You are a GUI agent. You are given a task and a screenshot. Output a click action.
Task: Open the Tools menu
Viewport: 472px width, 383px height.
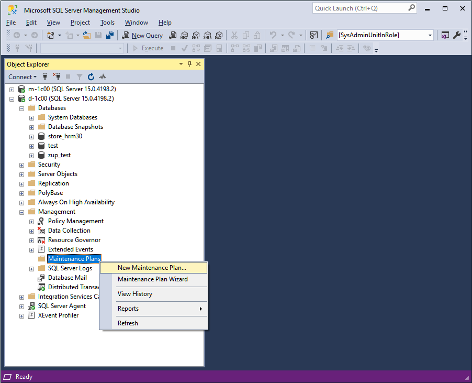point(107,23)
